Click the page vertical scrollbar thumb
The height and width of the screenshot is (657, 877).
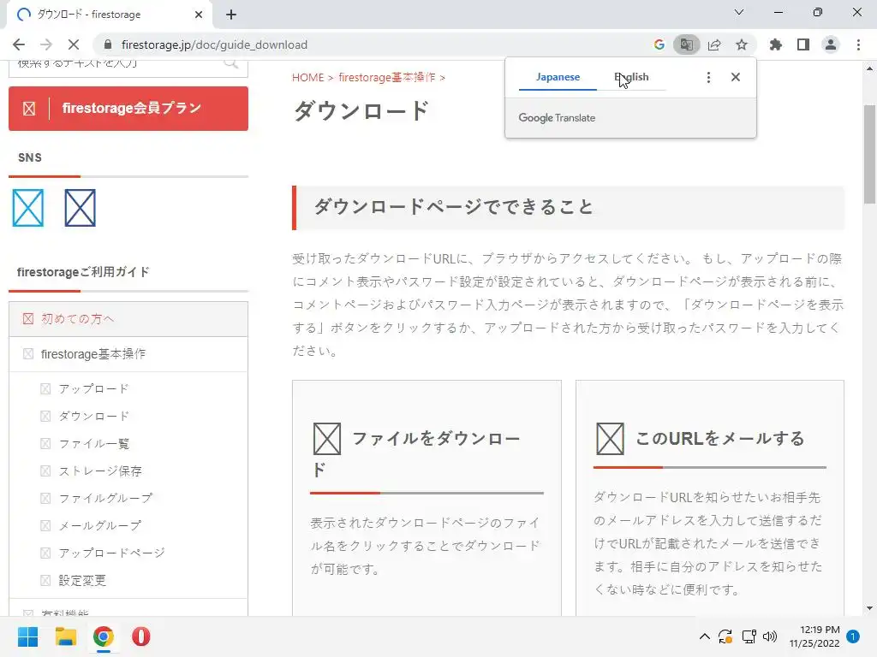tap(869, 154)
